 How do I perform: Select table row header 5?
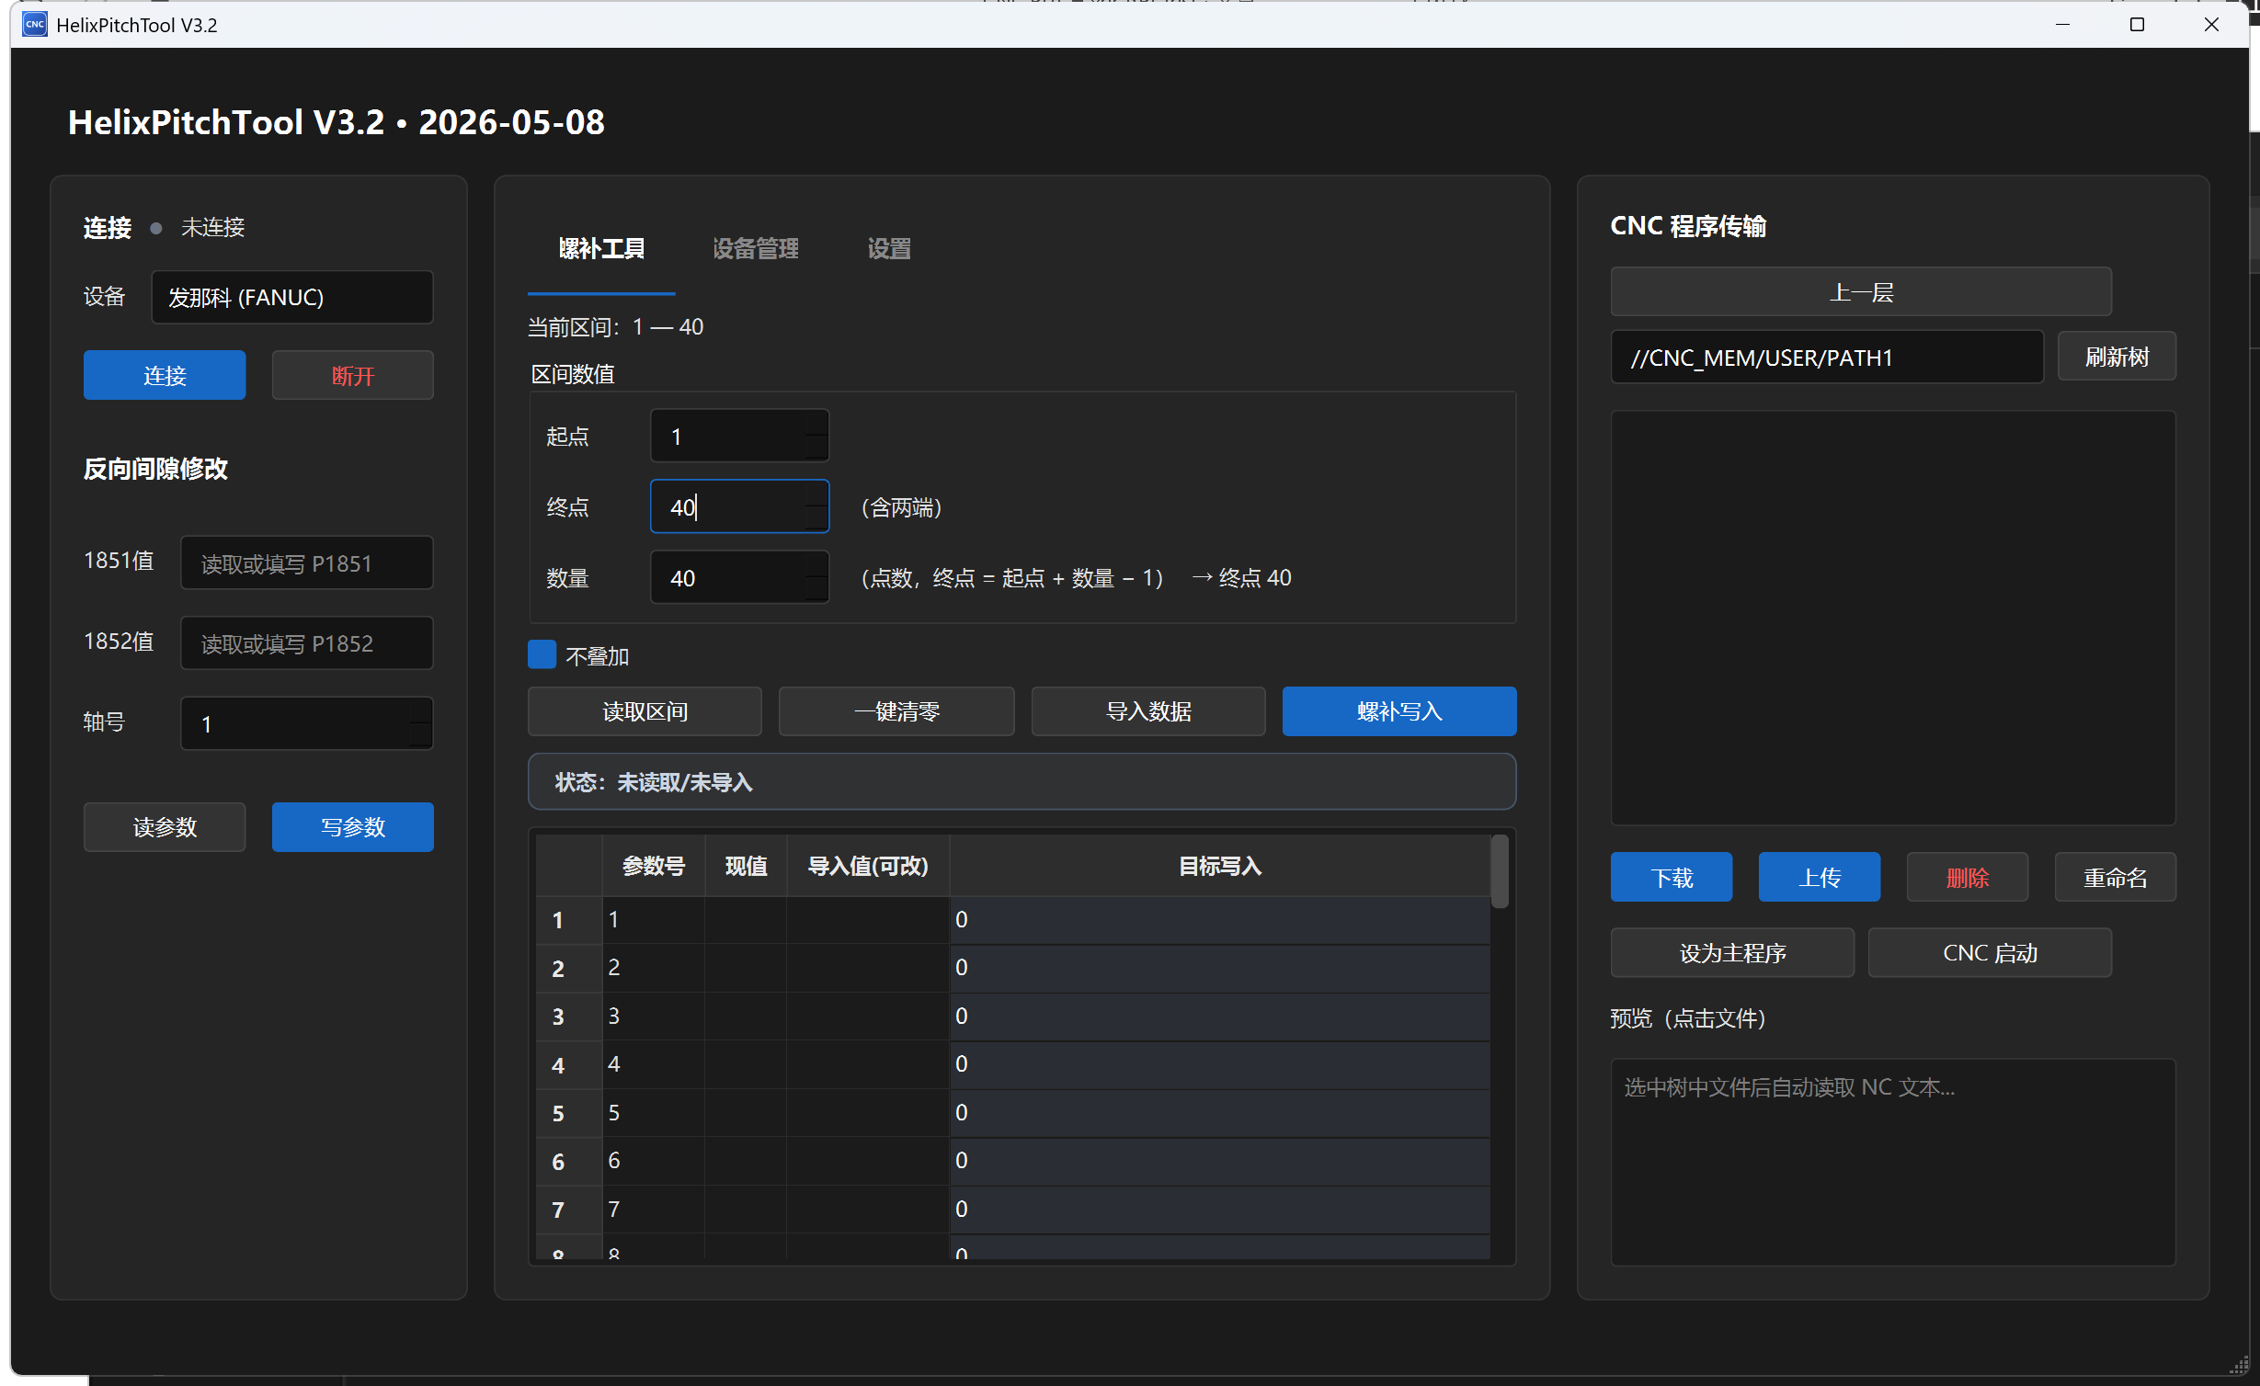(x=568, y=1113)
